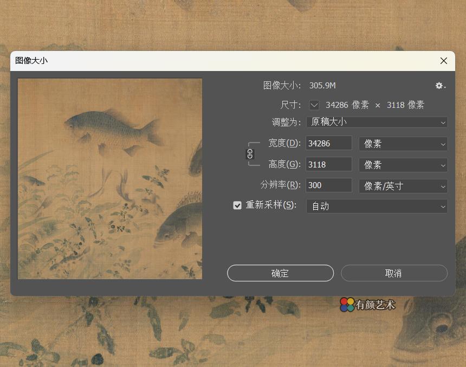Open the gear settings menu in dialog
This screenshot has height=367, width=466.
[x=441, y=86]
